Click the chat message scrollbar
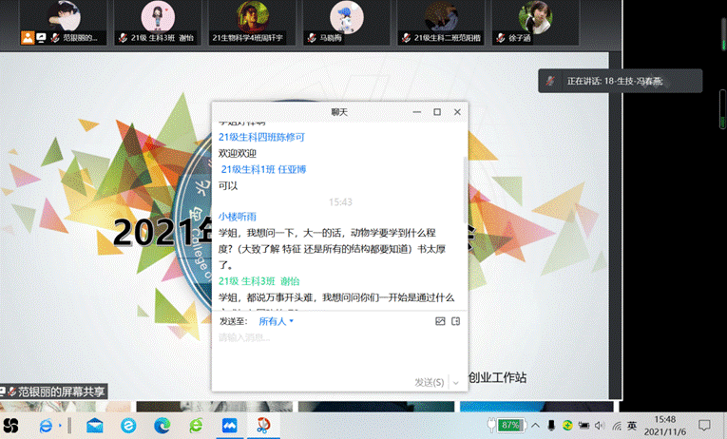The image size is (727, 439). tap(465, 190)
